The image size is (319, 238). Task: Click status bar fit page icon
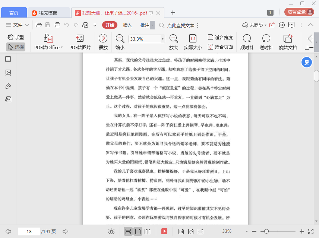[191, 231]
